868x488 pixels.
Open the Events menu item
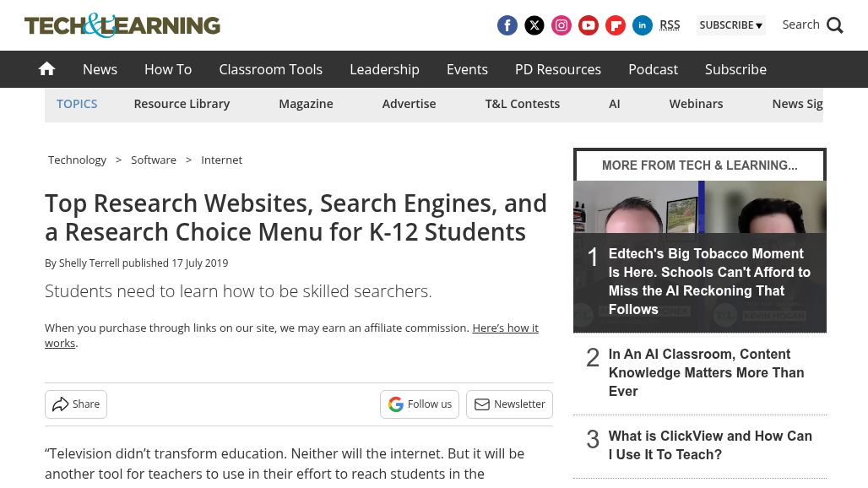467,69
